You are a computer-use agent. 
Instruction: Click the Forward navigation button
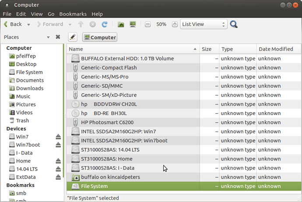(x=50, y=24)
